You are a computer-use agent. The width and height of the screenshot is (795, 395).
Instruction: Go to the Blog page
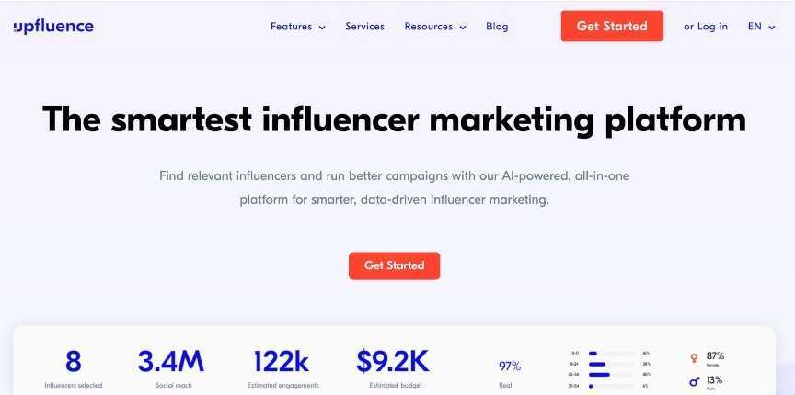coord(497,27)
